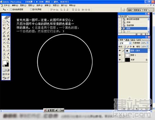
Task: Hide the 背景 layer with its eye icon
Action: click(120, 60)
